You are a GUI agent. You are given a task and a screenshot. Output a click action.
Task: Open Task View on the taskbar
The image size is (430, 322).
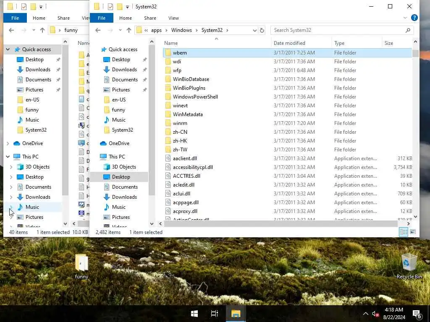coord(215,314)
